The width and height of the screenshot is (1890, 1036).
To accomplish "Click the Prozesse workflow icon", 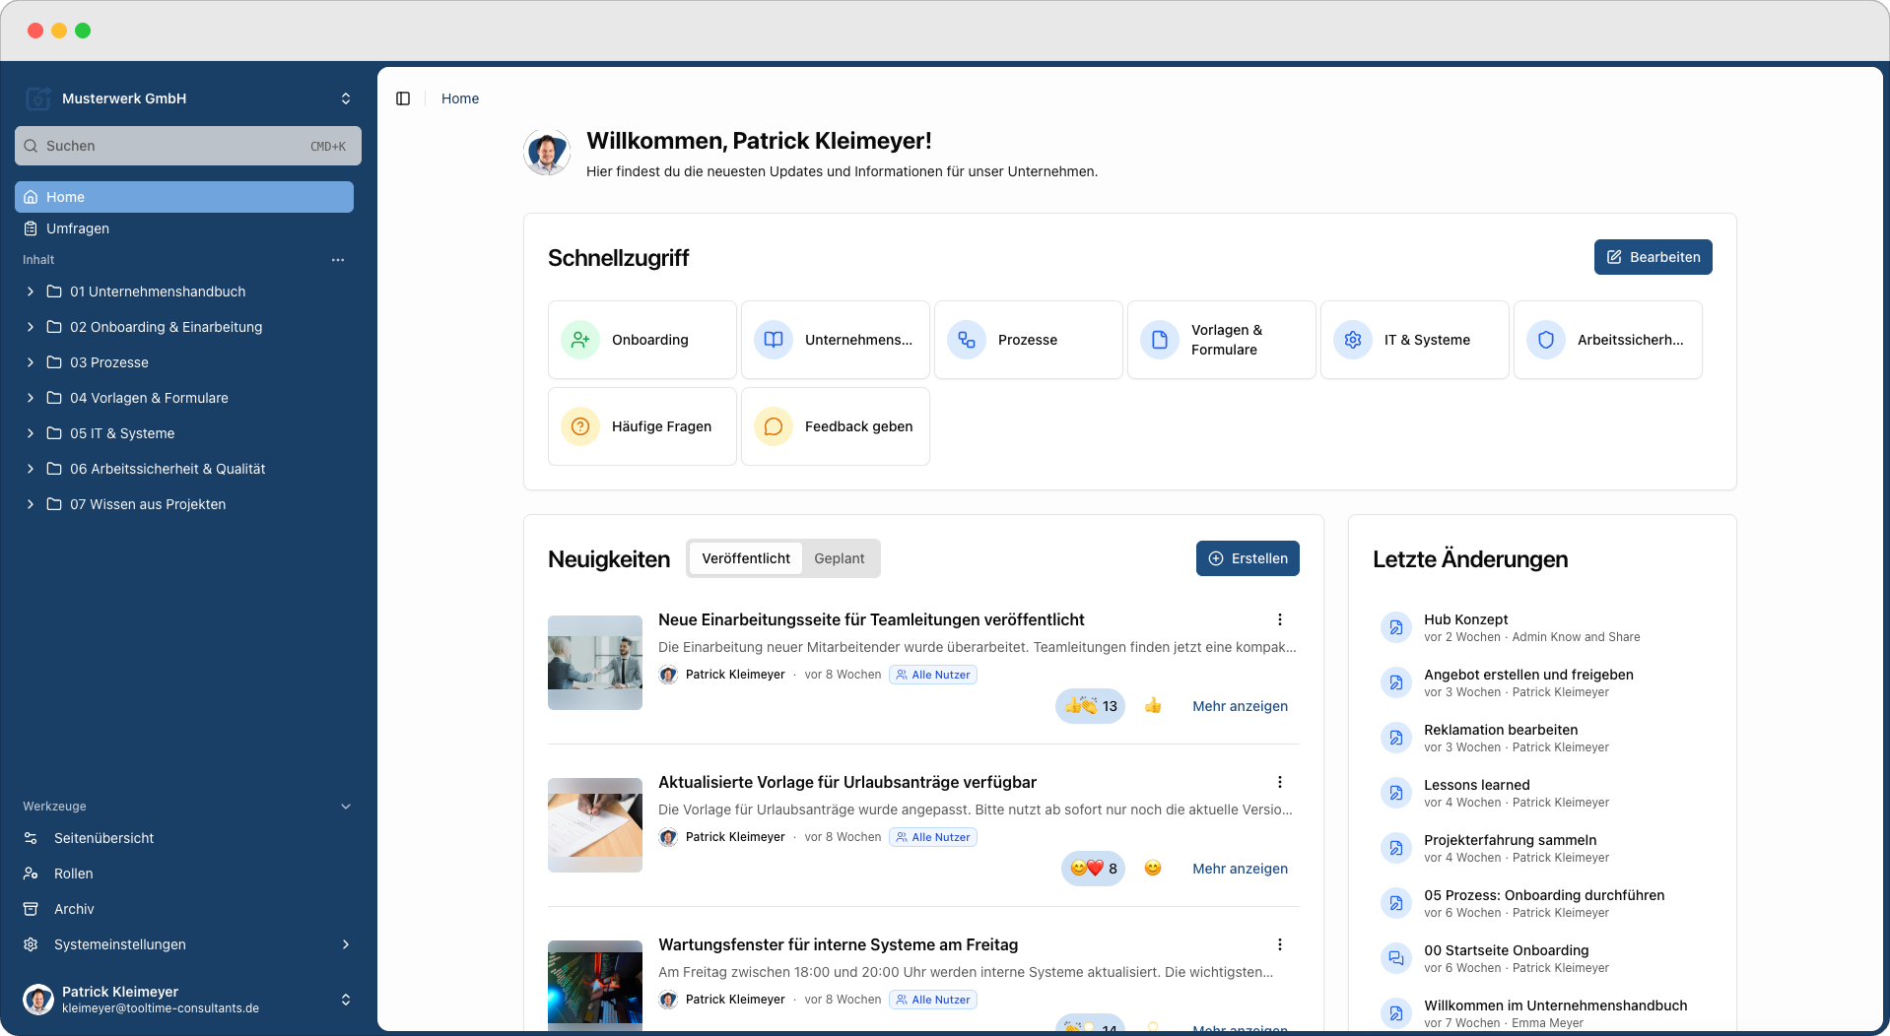I will pos(967,340).
